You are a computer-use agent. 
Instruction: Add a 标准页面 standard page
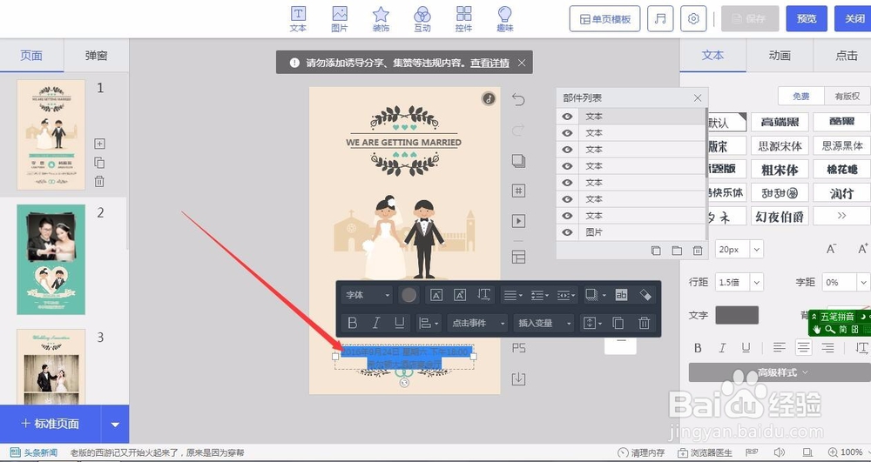click(x=51, y=425)
